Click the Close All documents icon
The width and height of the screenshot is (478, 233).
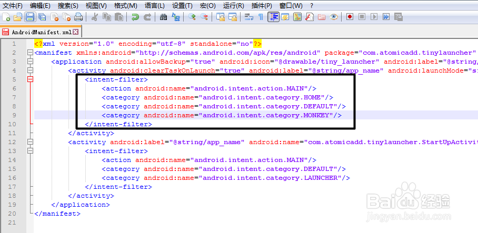(66, 17)
